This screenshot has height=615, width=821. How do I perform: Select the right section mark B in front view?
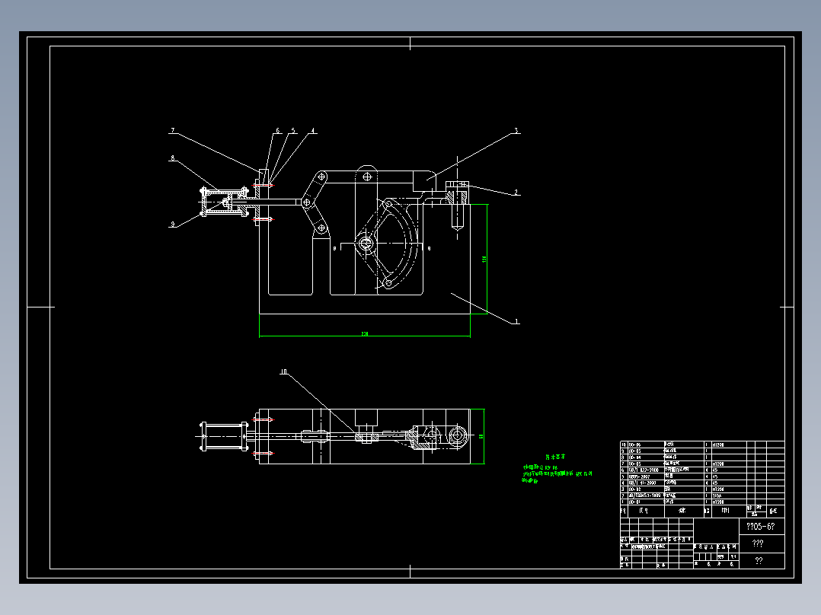tap(429, 248)
